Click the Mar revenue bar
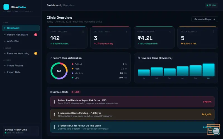Image resolution: width=223 pixels, height=139 pixels. (x=169, y=72)
